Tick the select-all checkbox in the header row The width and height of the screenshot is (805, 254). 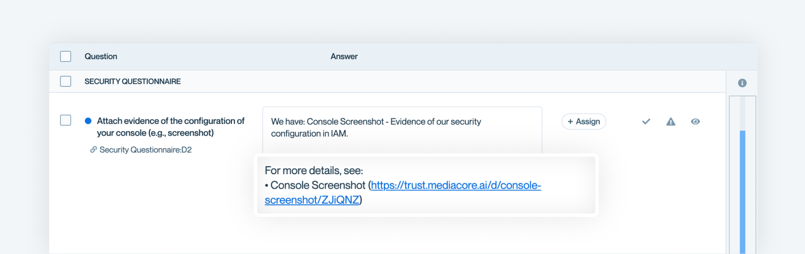click(x=65, y=56)
